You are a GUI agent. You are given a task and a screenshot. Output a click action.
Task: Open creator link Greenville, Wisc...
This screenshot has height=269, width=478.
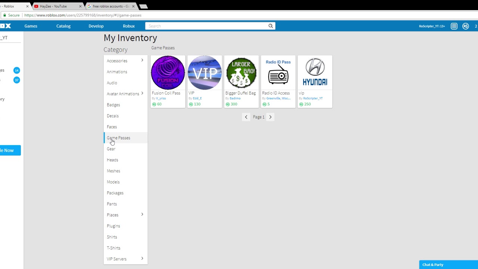pos(278,98)
